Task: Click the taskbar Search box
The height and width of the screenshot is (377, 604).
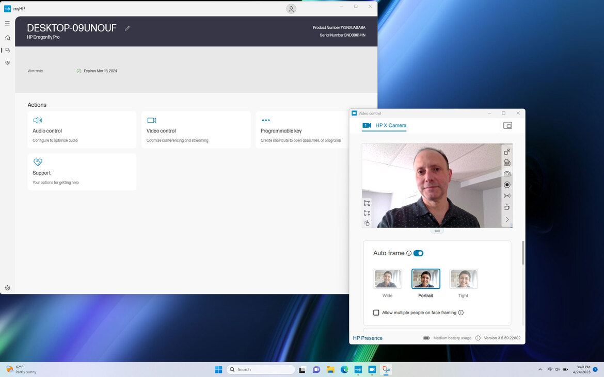Action: [x=261, y=369]
